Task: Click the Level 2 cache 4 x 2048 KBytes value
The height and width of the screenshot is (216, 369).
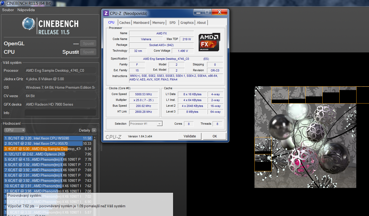Action: pos(192,106)
